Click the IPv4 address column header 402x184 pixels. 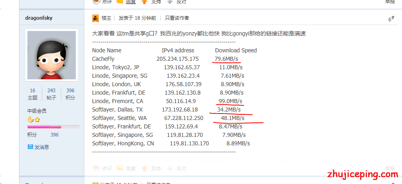(x=178, y=50)
